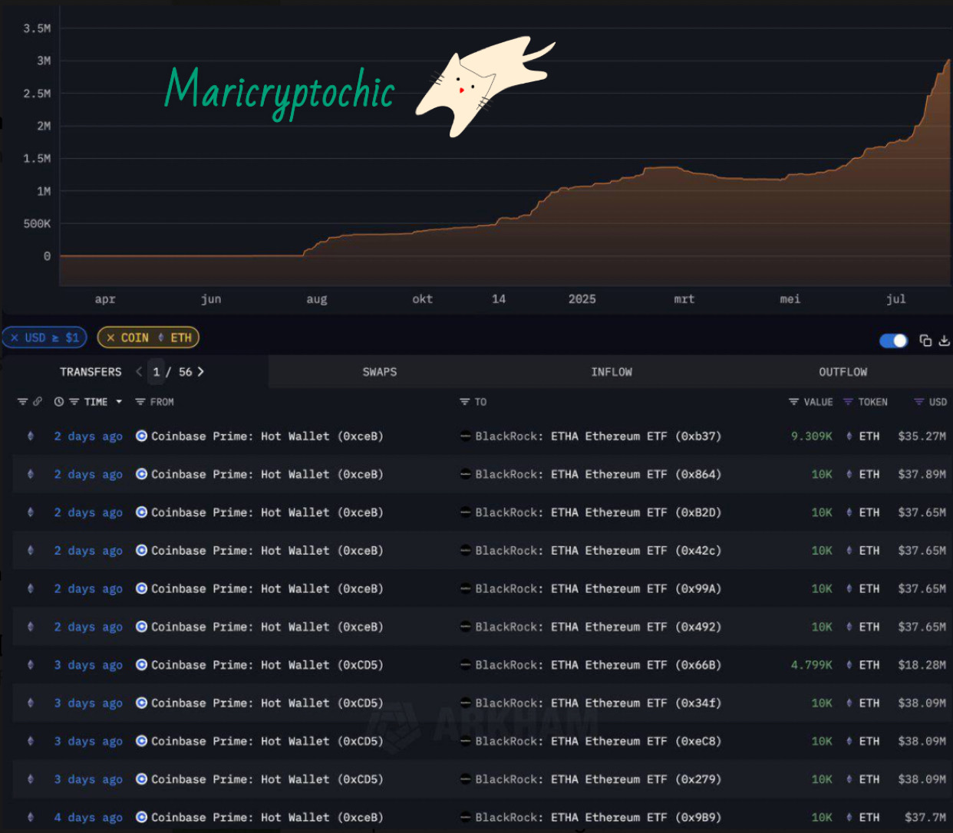Screen dimensions: 953x833
Task: Open BlackRock ETHA Ethereum ETF (0x9B9)
Action: [x=599, y=818]
